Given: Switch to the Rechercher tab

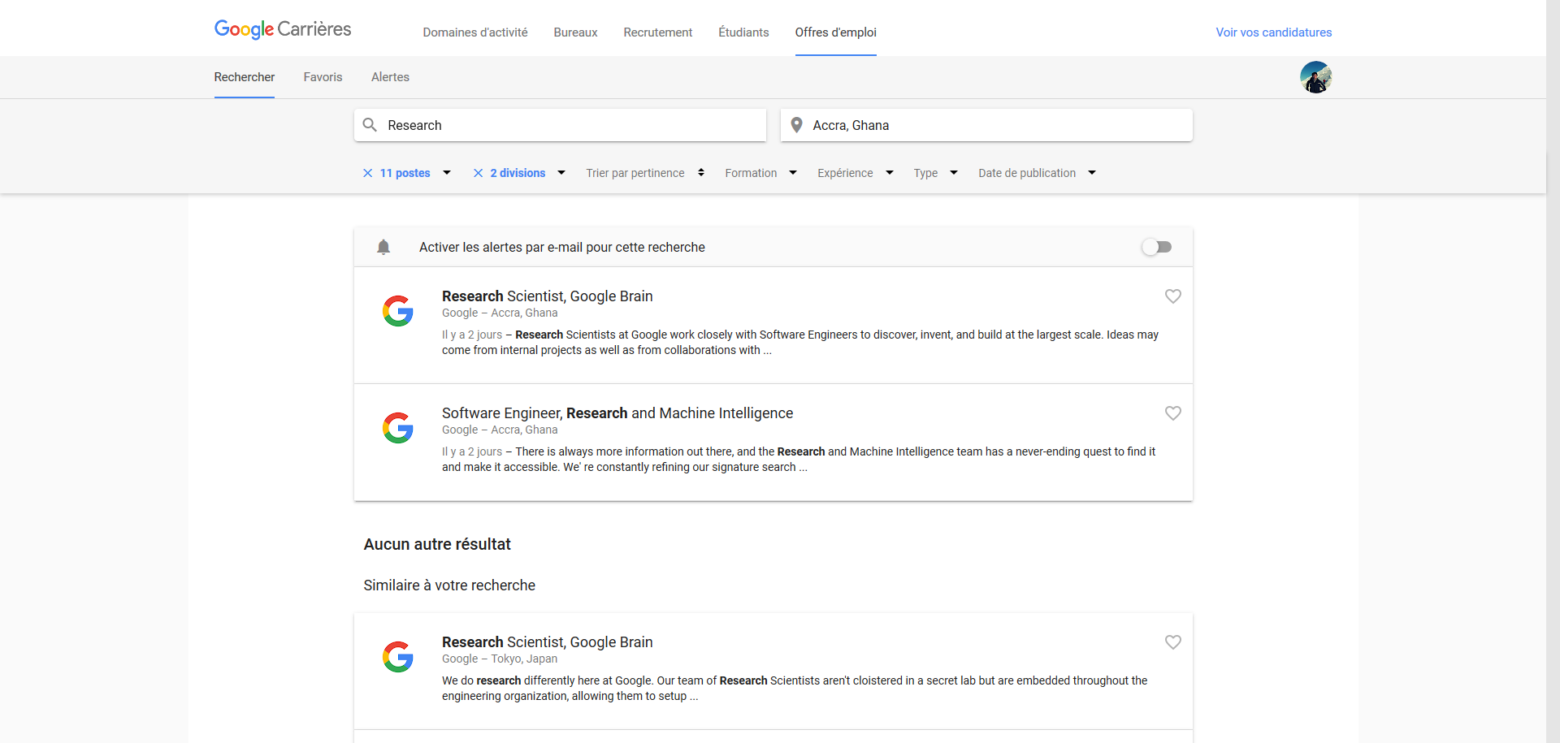Looking at the screenshot, I should (x=245, y=77).
